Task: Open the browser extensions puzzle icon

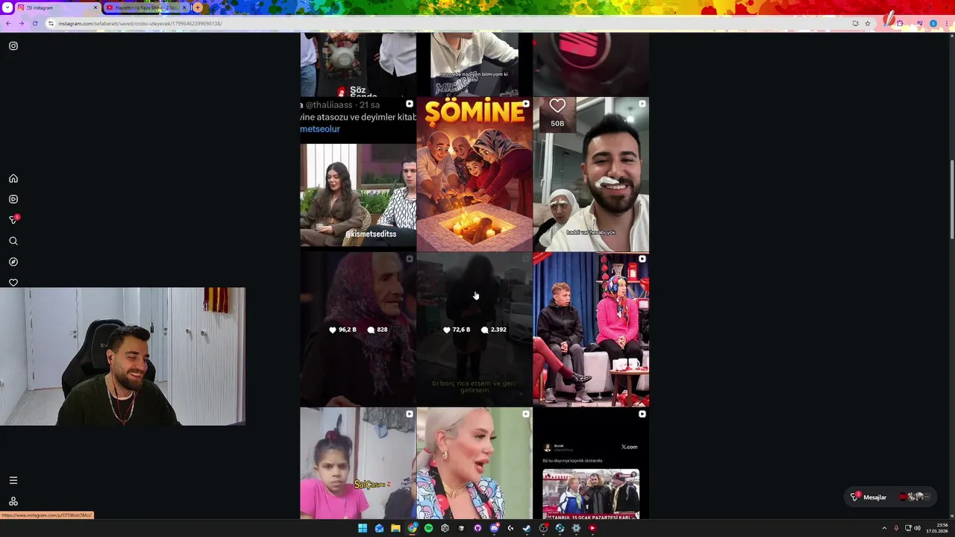Action: 900,23
